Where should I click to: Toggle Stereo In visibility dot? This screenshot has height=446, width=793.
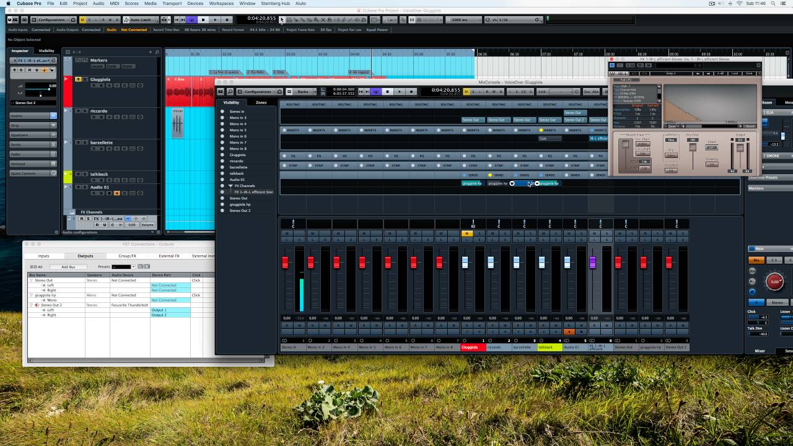point(222,111)
